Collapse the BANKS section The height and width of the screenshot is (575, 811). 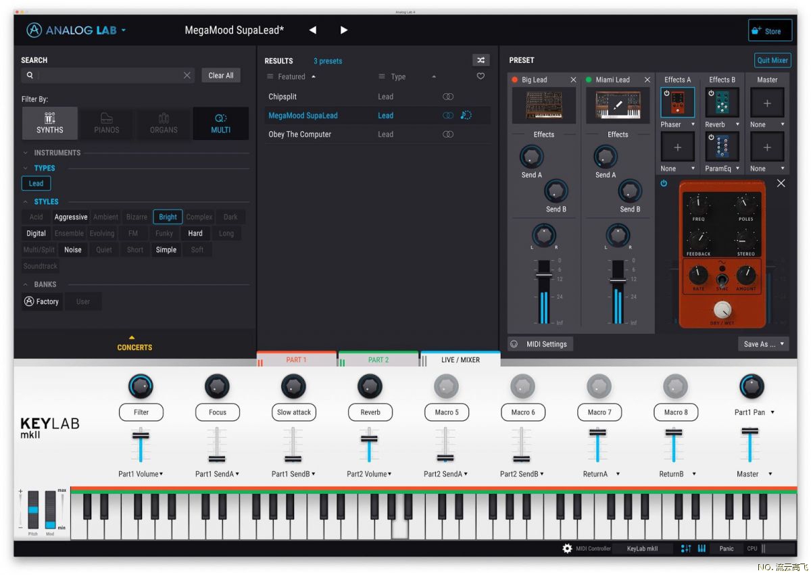click(x=26, y=284)
